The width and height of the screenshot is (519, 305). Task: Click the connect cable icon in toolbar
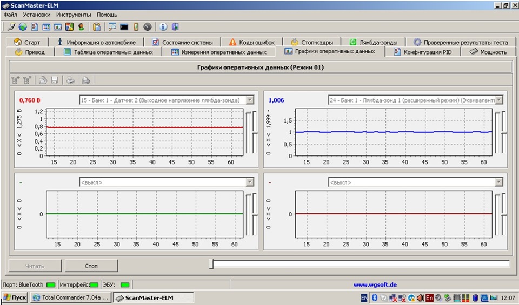point(11,27)
